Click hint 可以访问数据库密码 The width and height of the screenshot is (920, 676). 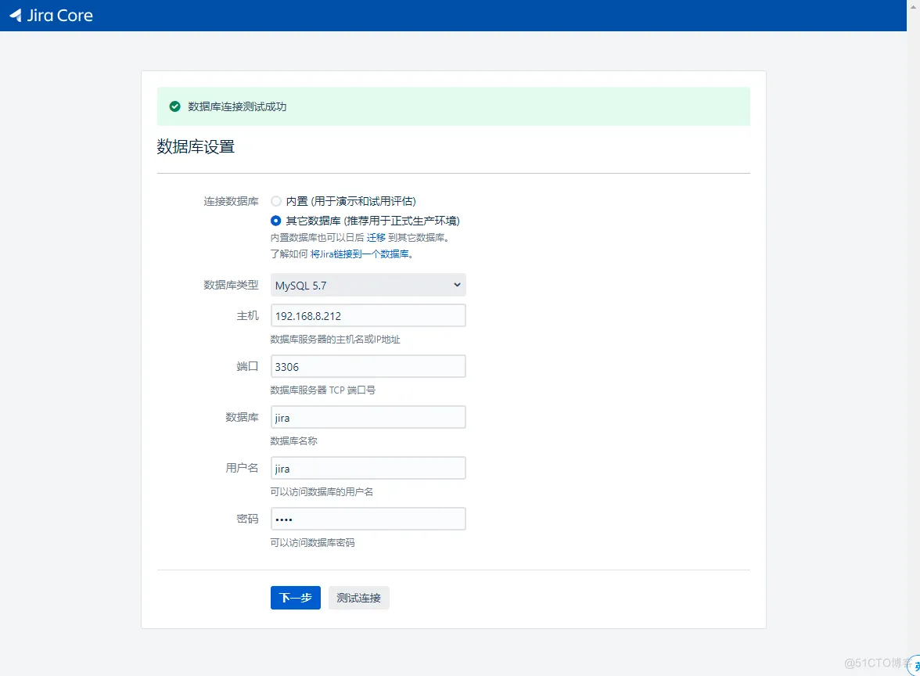coord(312,543)
